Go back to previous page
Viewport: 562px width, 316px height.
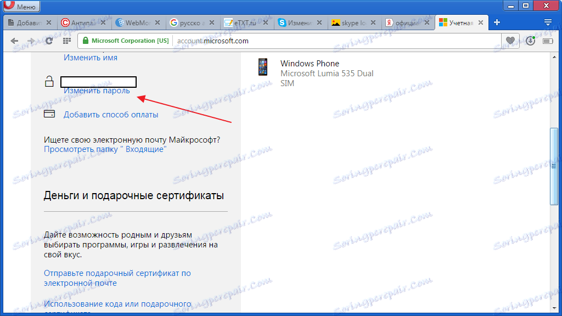point(14,41)
